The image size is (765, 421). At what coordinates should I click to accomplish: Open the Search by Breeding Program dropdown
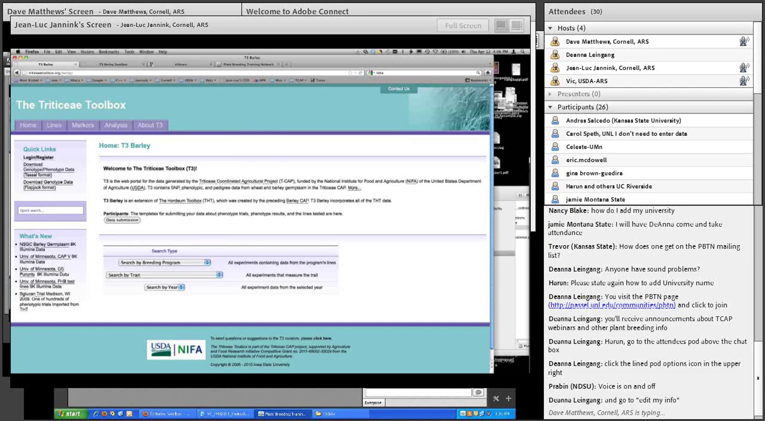[164, 262]
